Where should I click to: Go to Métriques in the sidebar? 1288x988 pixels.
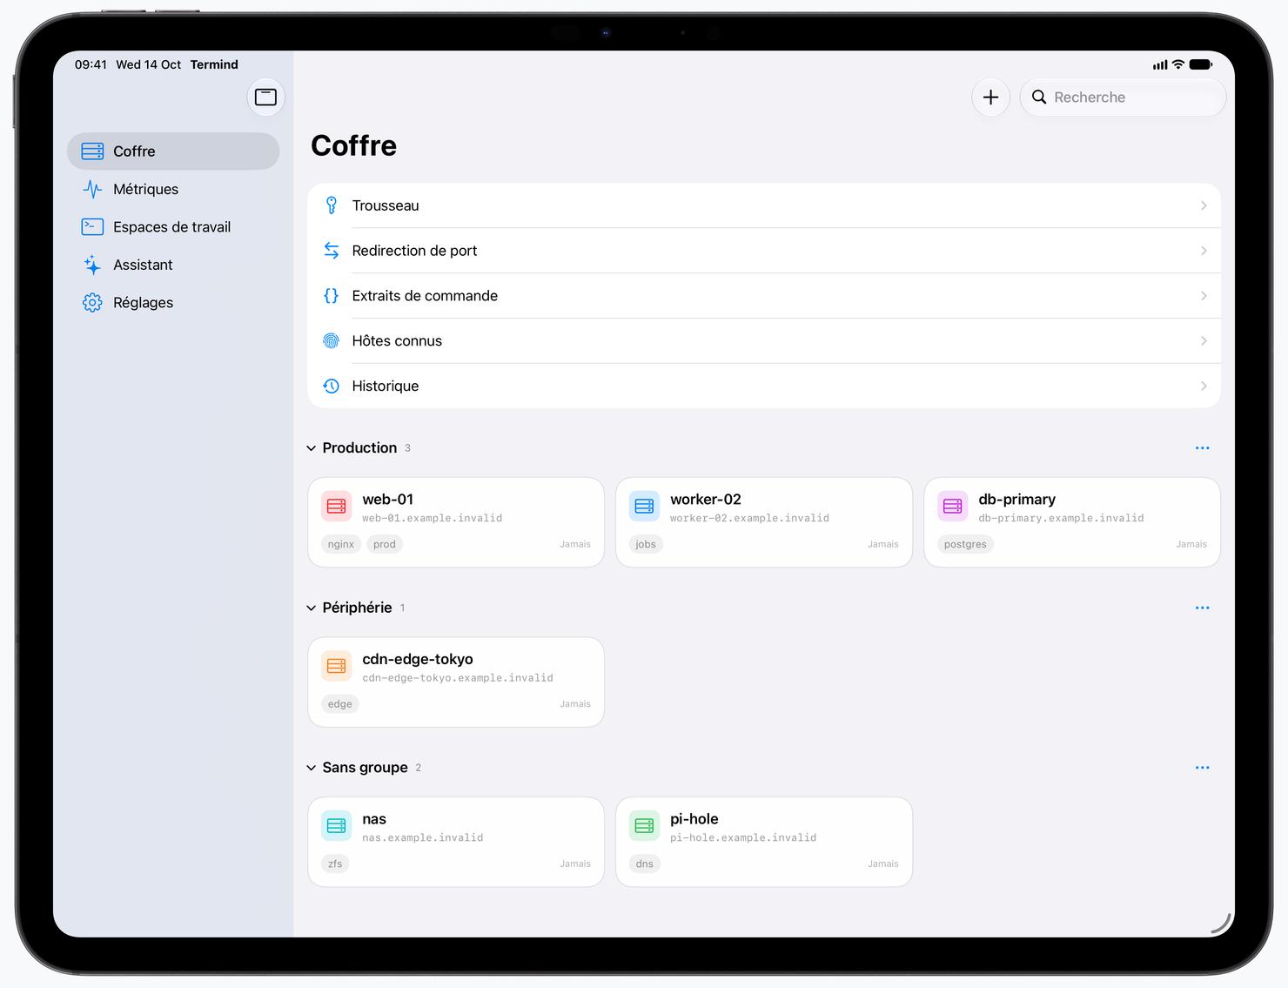coord(173,189)
